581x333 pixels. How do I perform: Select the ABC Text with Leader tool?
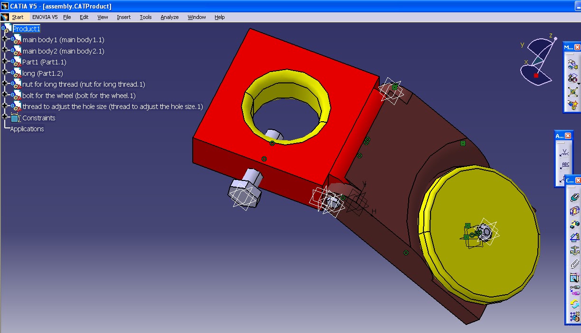coord(565,164)
